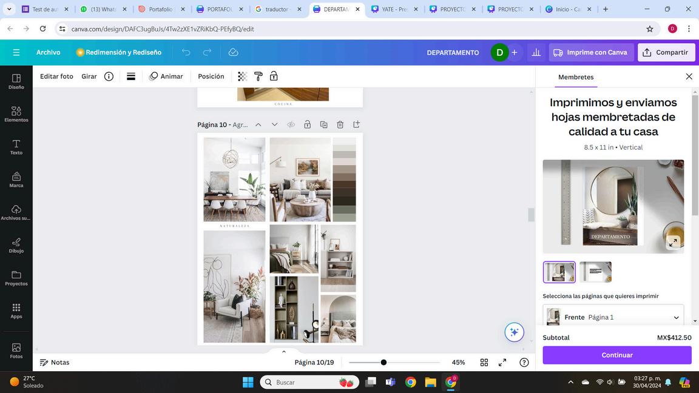699x393 pixels.
Task: Click Imprime con Canva
Action: click(x=591, y=53)
